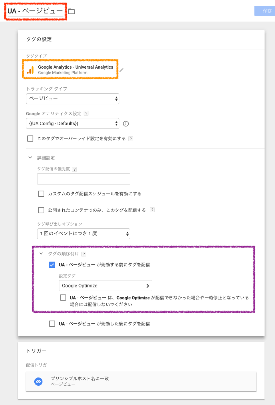Collapse the 詳細設定 section

tap(30, 158)
